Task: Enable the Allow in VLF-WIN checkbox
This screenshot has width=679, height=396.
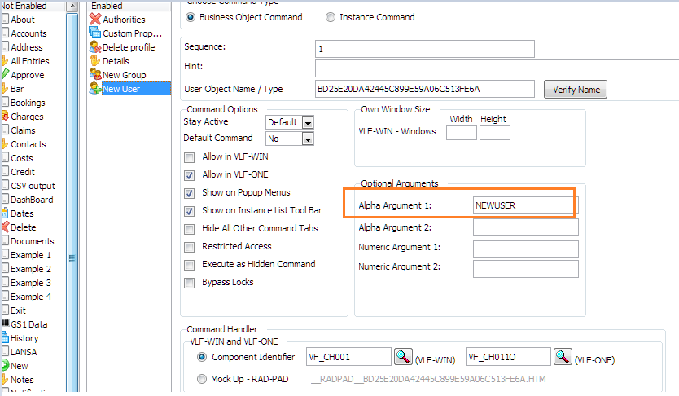Action: click(x=190, y=156)
